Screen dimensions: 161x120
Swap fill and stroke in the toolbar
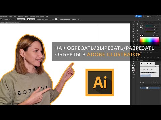(135, 66)
